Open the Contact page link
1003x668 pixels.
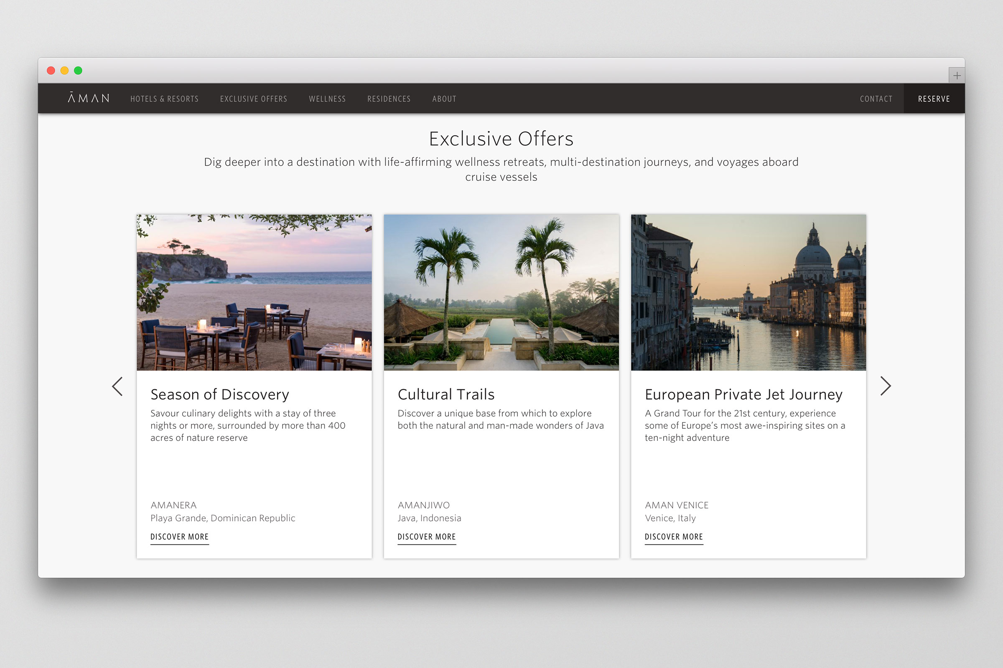[x=876, y=99]
